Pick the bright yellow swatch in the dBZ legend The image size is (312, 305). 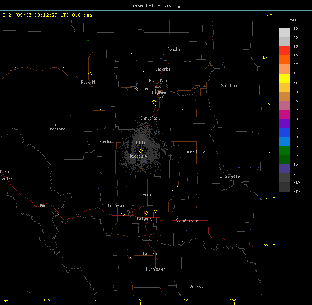pos(284,78)
